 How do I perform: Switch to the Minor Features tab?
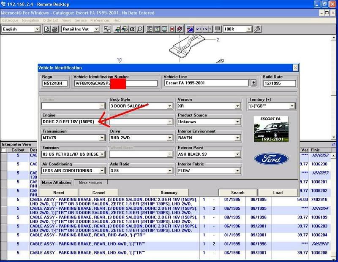[x=90, y=182]
